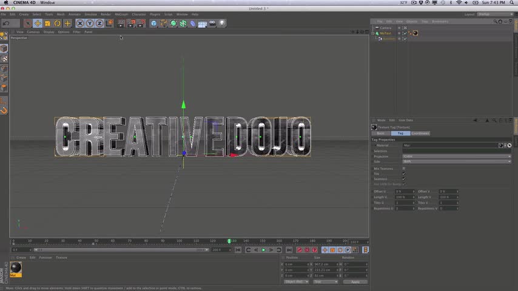Viewport: 518px width, 291px height.
Task: Toggle the Autokeying button
Action: click(x=307, y=250)
